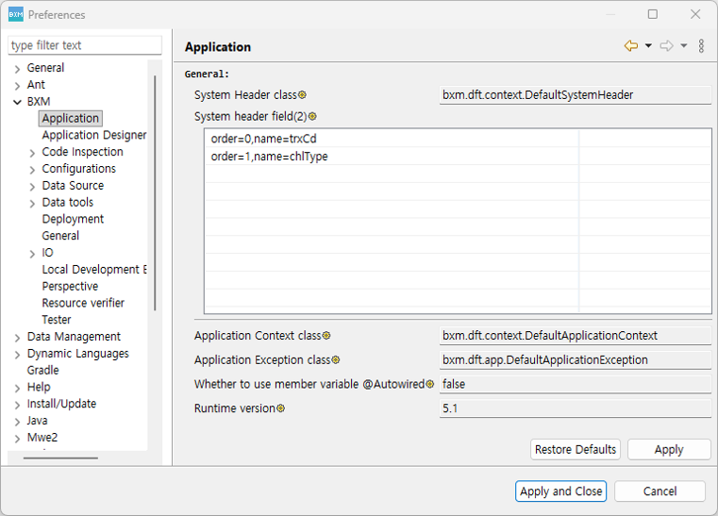Select Perspective tree item
The width and height of the screenshot is (718, 516).
70,286
